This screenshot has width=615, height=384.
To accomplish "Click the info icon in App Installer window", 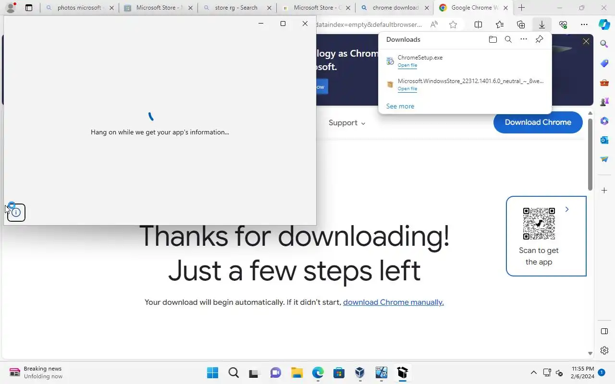I will [x=16, y=213].
